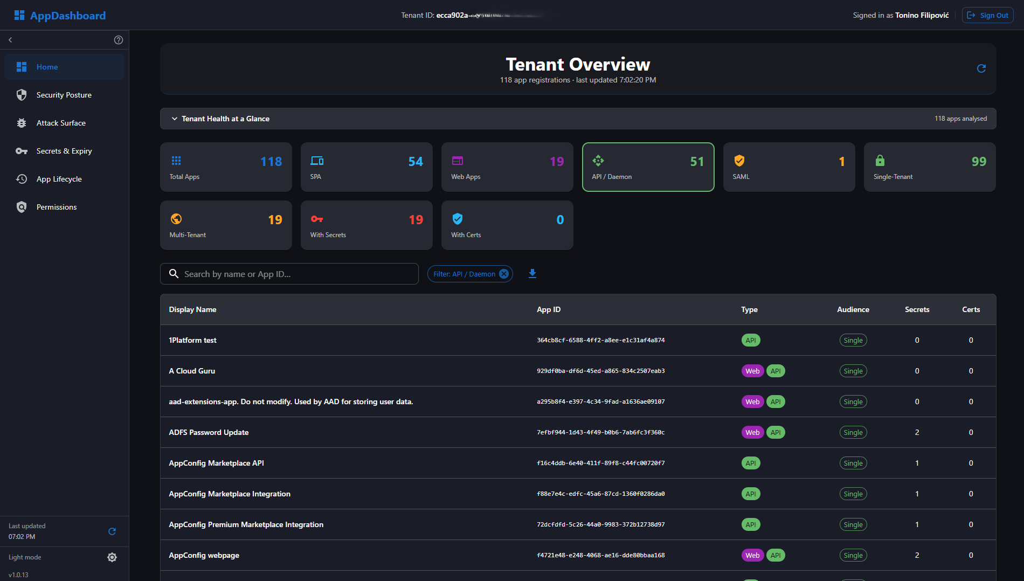Click the refresh icon on Tenant Overview

981,68
